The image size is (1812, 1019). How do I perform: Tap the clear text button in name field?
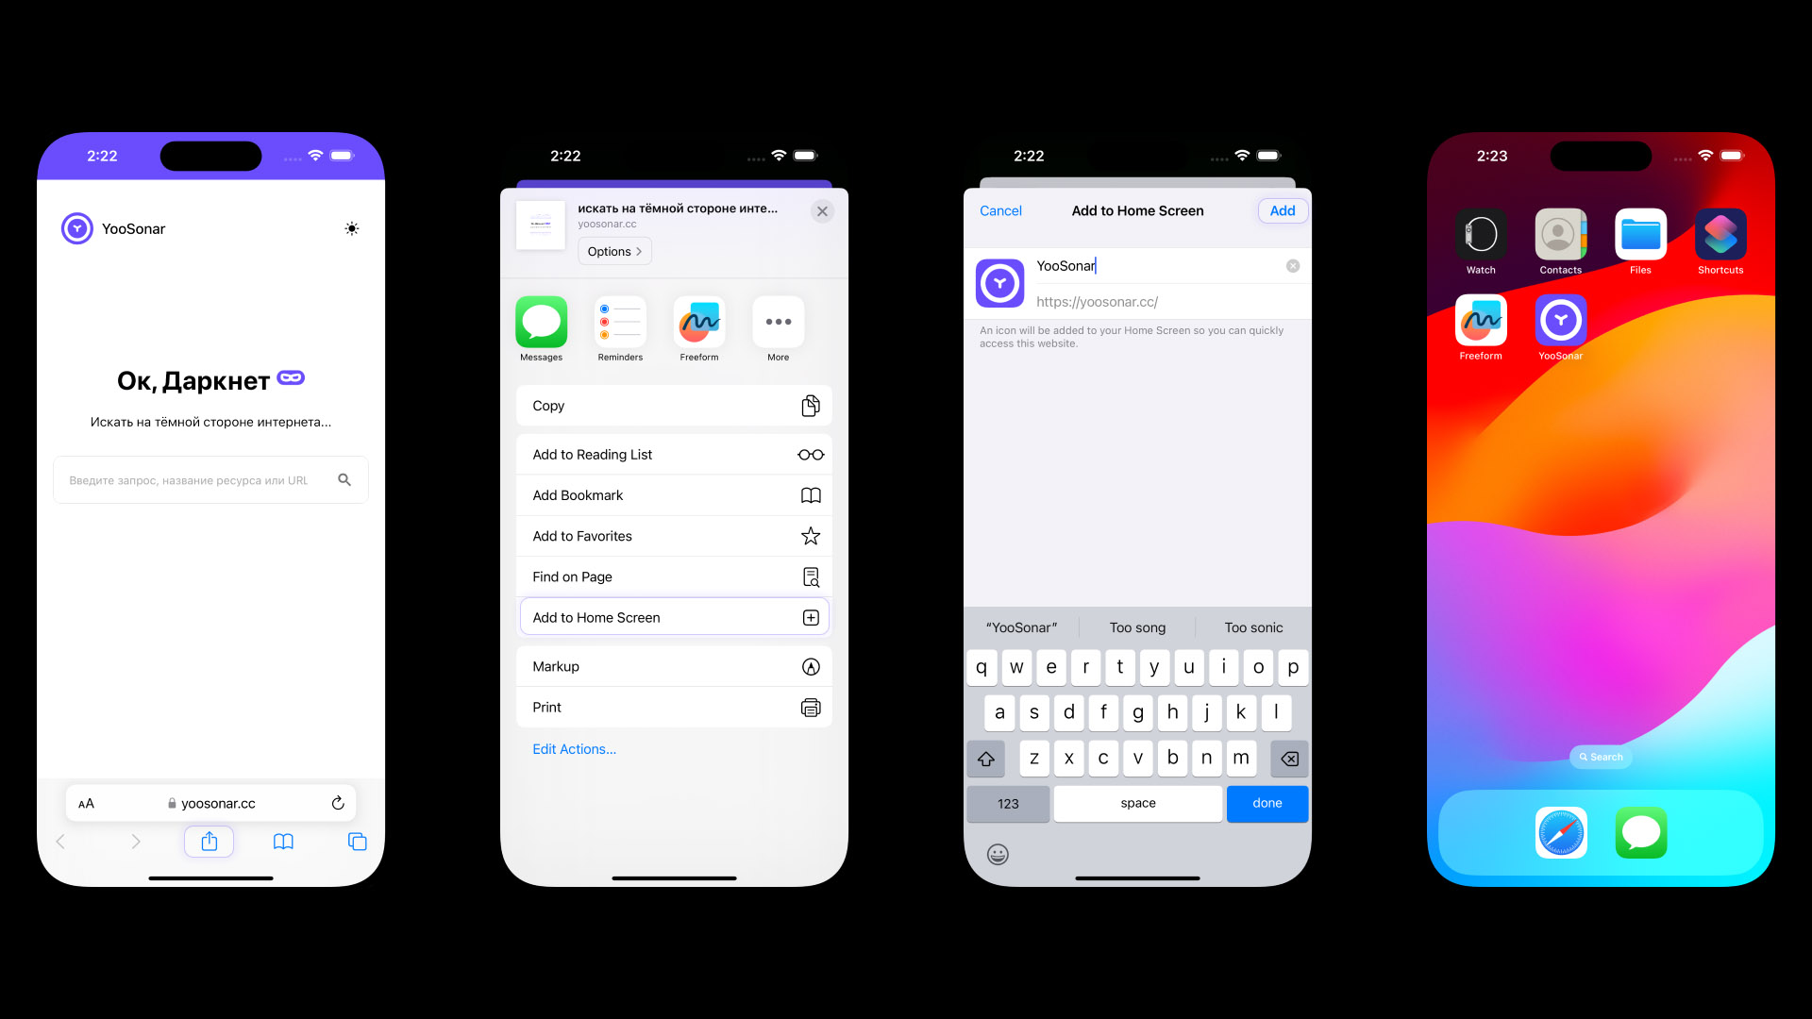point(1294,265)
